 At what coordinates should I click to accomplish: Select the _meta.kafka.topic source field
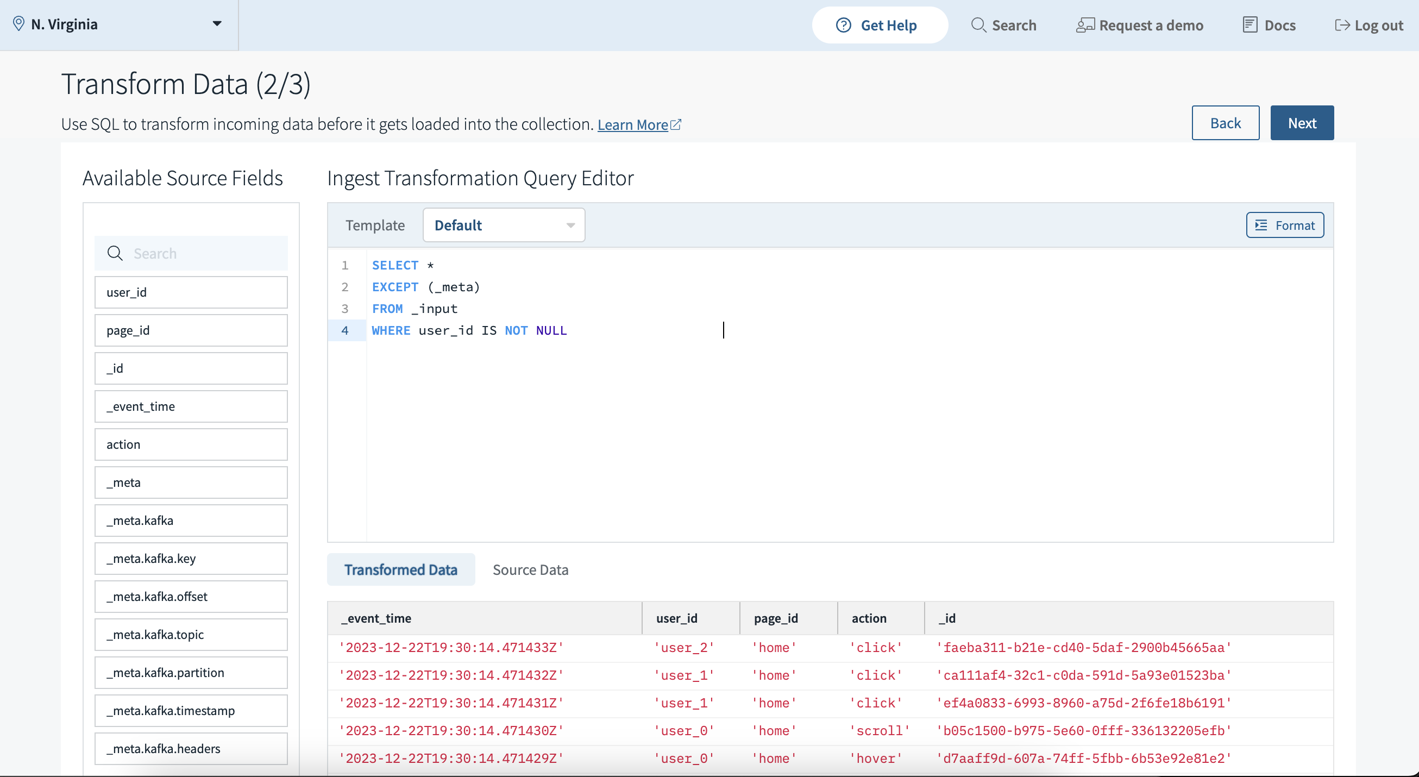(x=191, y=634)
